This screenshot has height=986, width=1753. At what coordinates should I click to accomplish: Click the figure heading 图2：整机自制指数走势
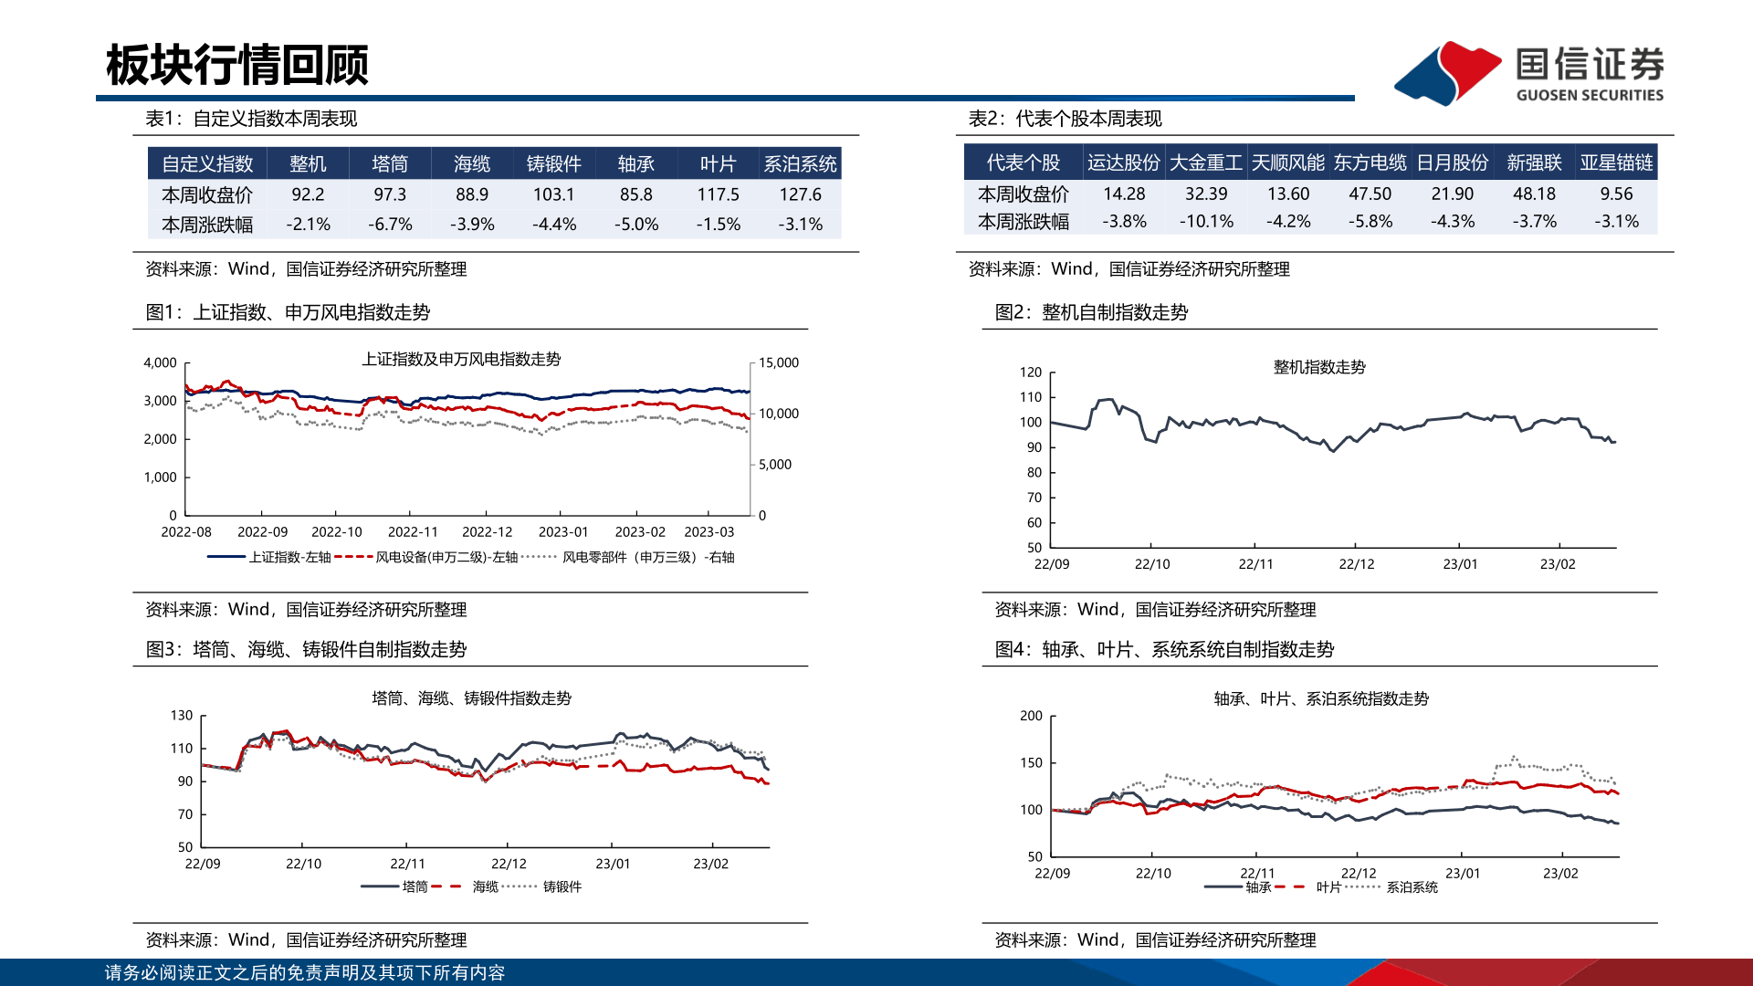[1091, 312]
